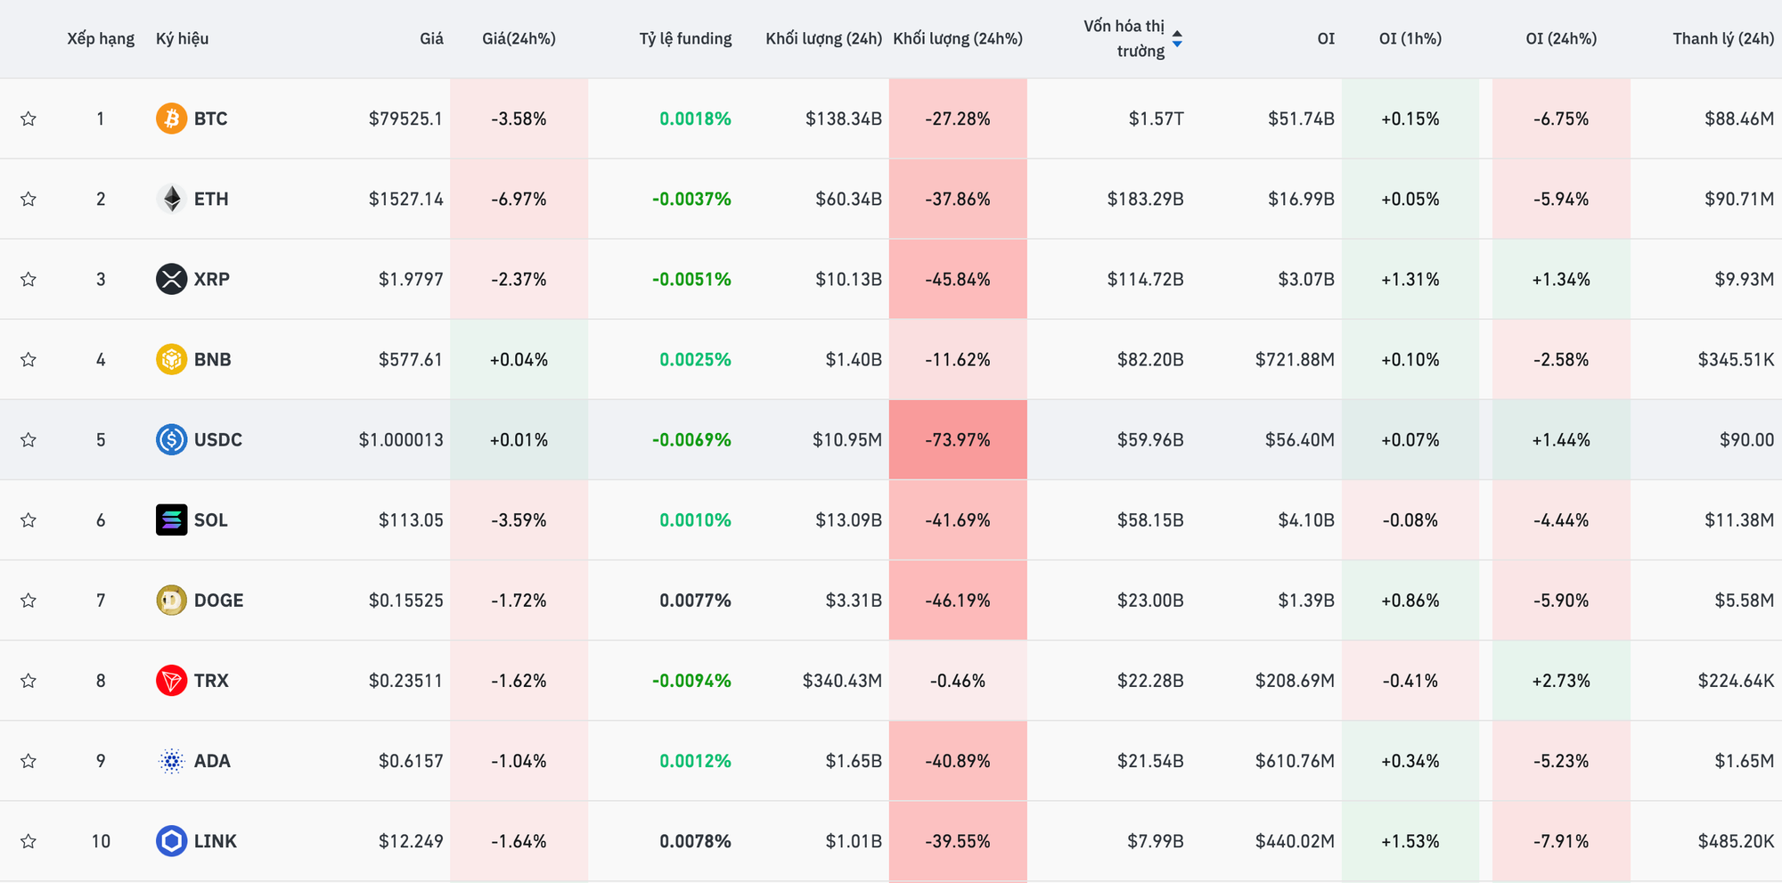Screen dimensions: 1782x883
Task: Sort by Vốn hóa thị trường arrows
Action: (1177, 38)
